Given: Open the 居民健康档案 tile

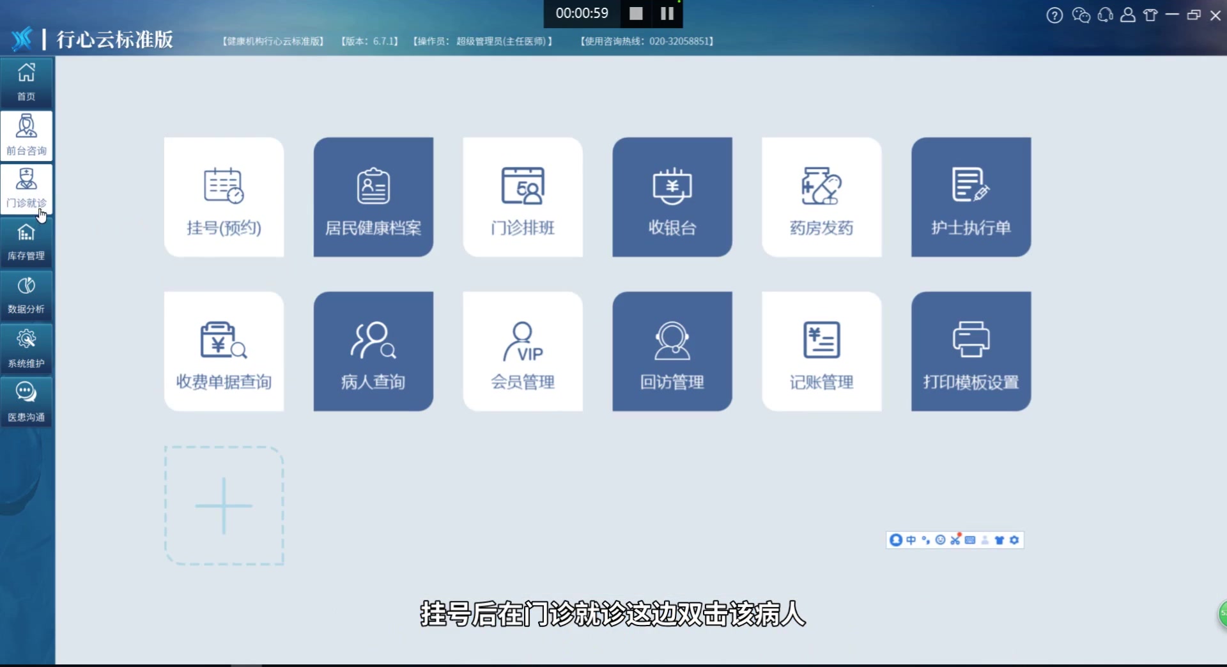Looking at the screenshot, I should pos(373,197).
